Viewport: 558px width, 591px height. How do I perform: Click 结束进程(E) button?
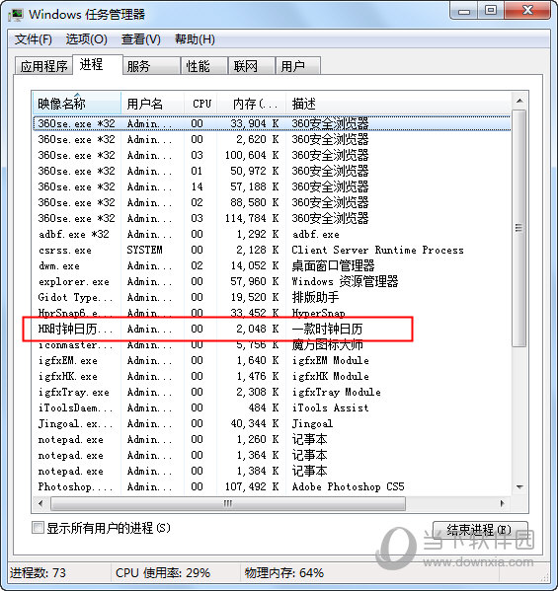(x=480, y=530)
